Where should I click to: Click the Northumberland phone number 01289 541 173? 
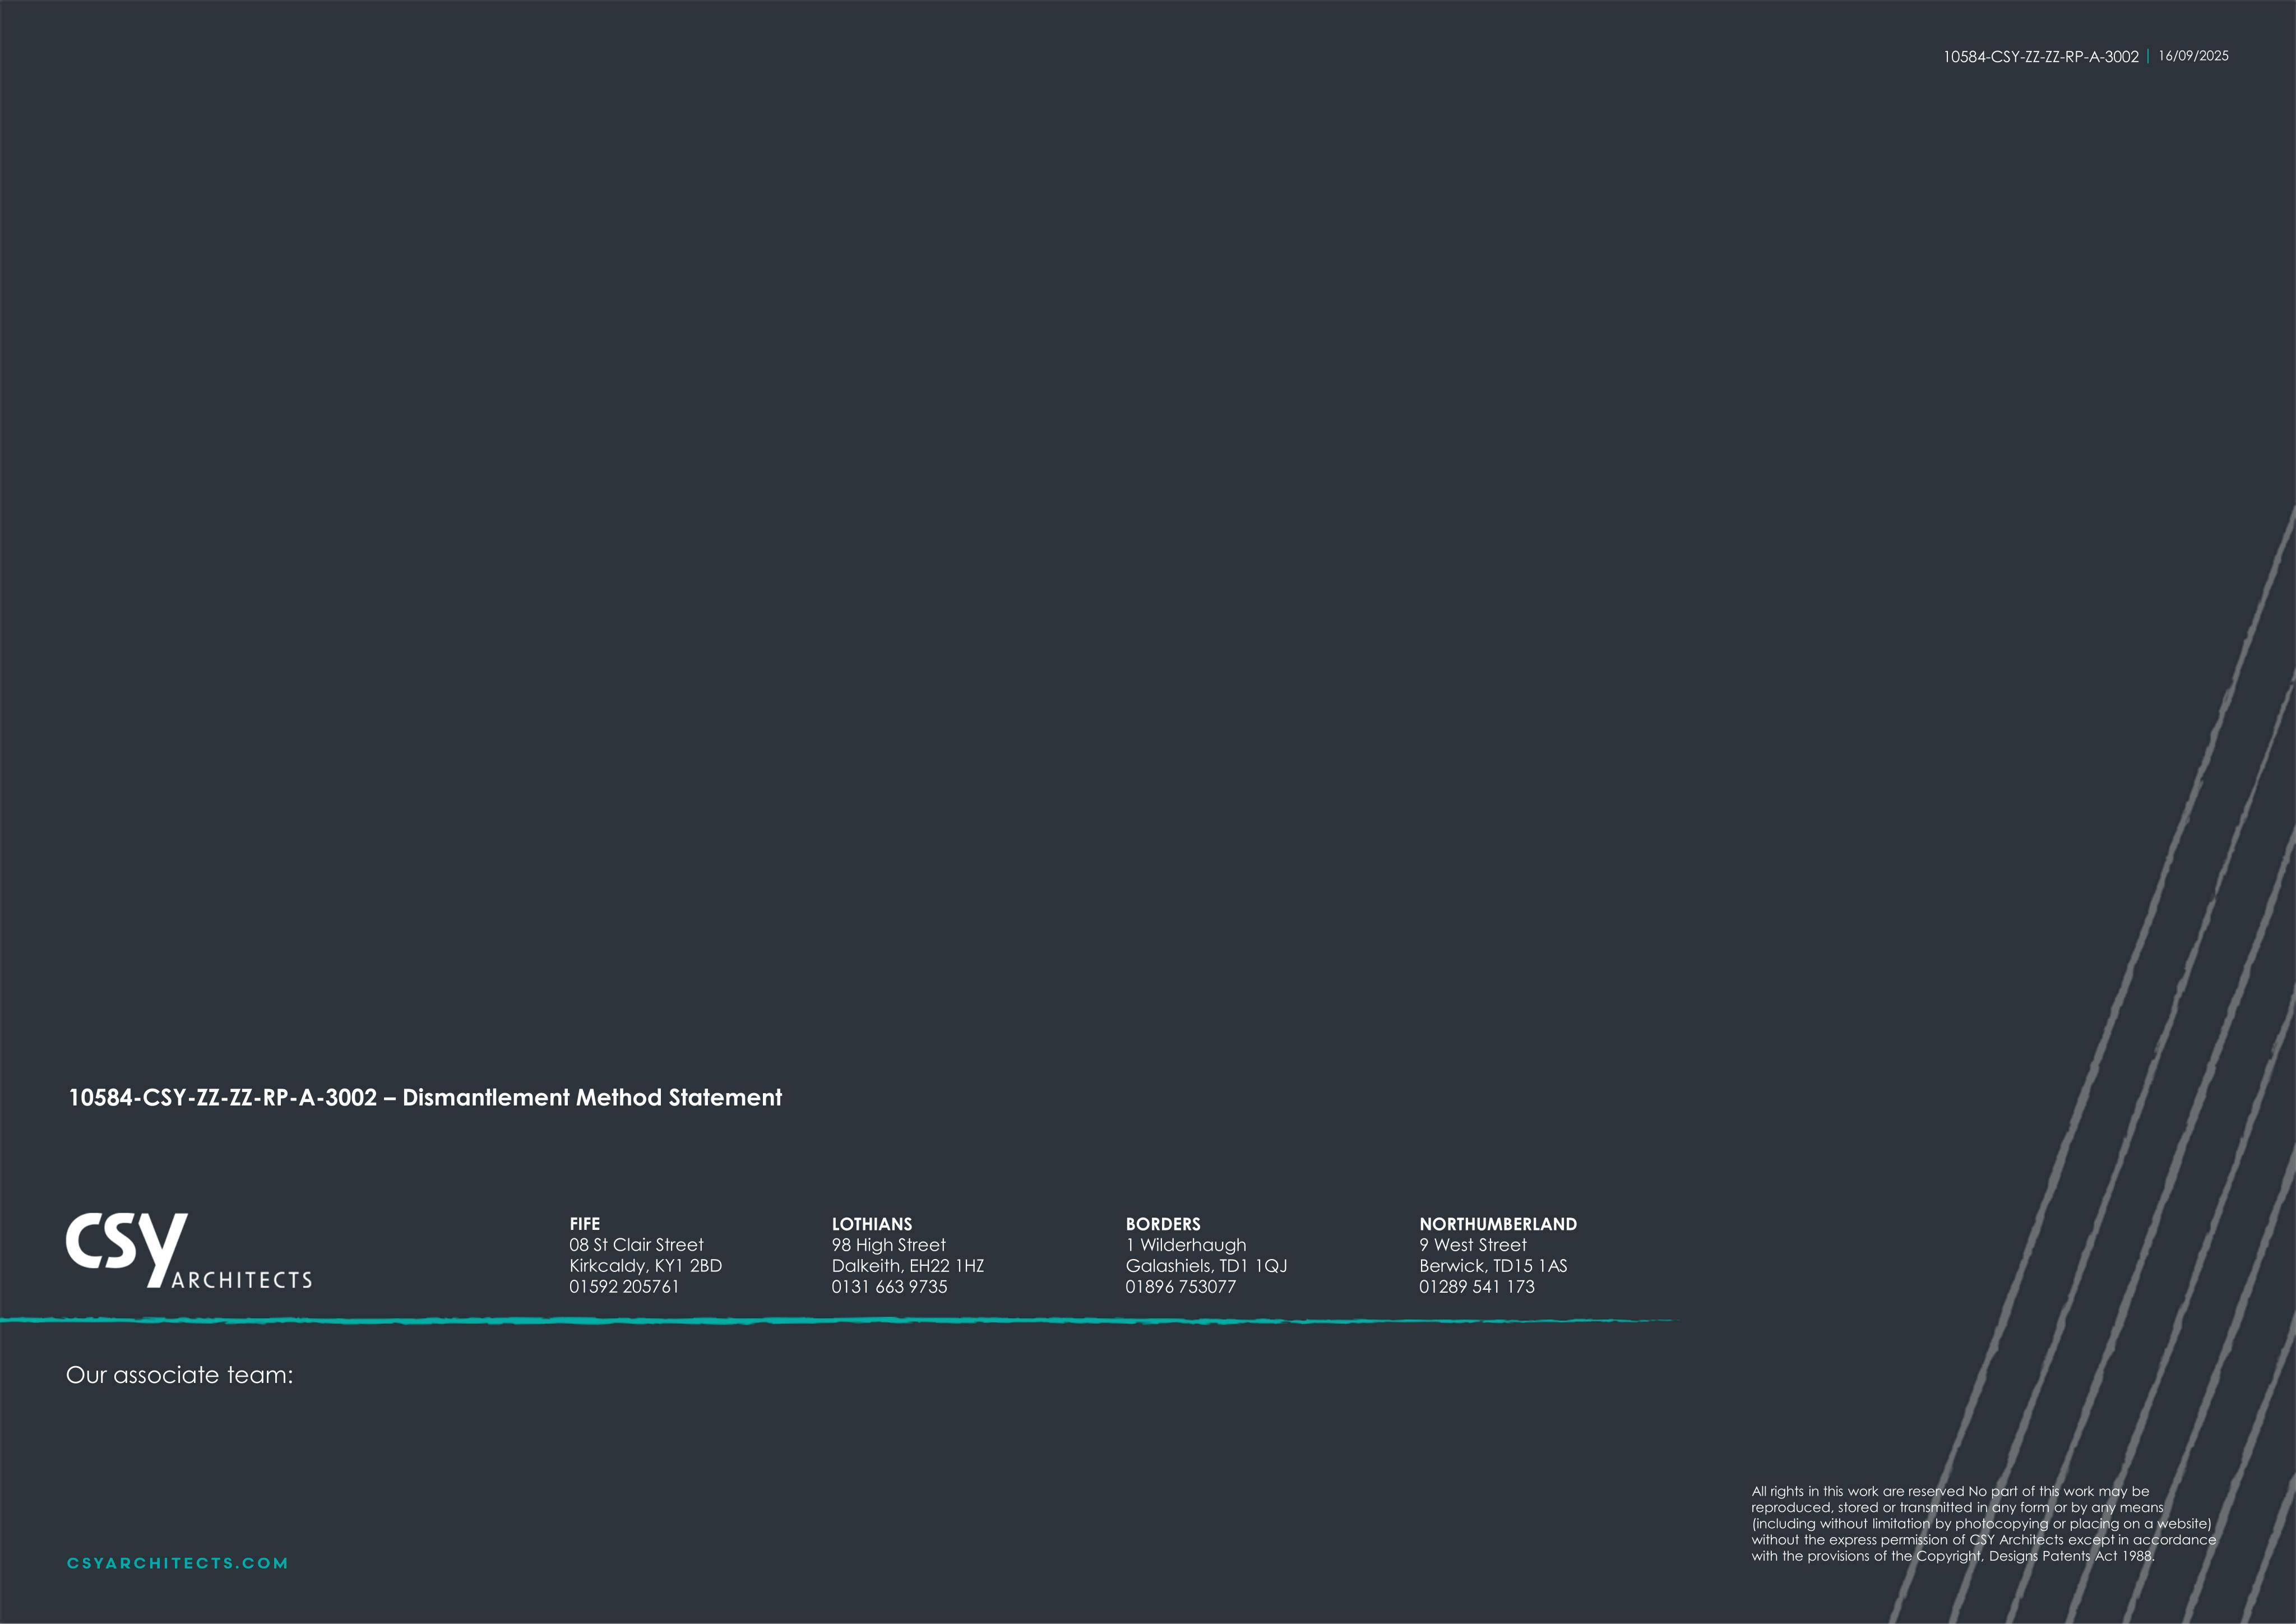tap(1477, 1287)
